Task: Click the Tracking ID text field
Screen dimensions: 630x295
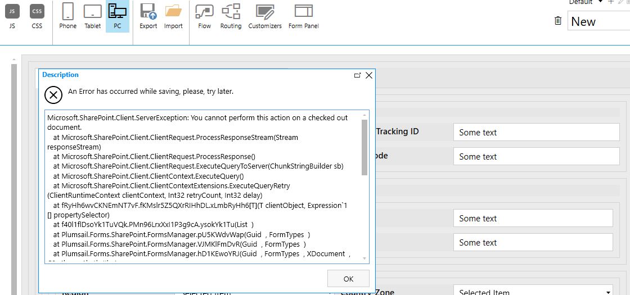Action: pyautogui.click(x=536, y=133)
